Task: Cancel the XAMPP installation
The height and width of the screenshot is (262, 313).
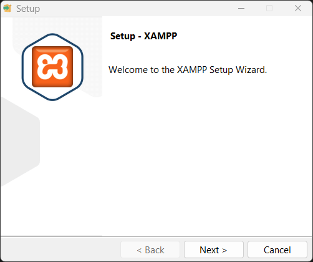Action: (277, 250)
